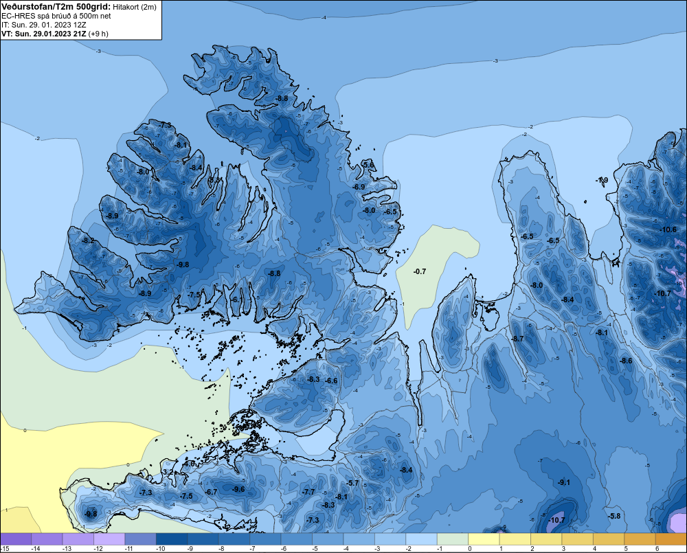Click the '-6.7' temperature value
Image resolution: width=687 pixels, height=553 pixels.
point(211,492)
